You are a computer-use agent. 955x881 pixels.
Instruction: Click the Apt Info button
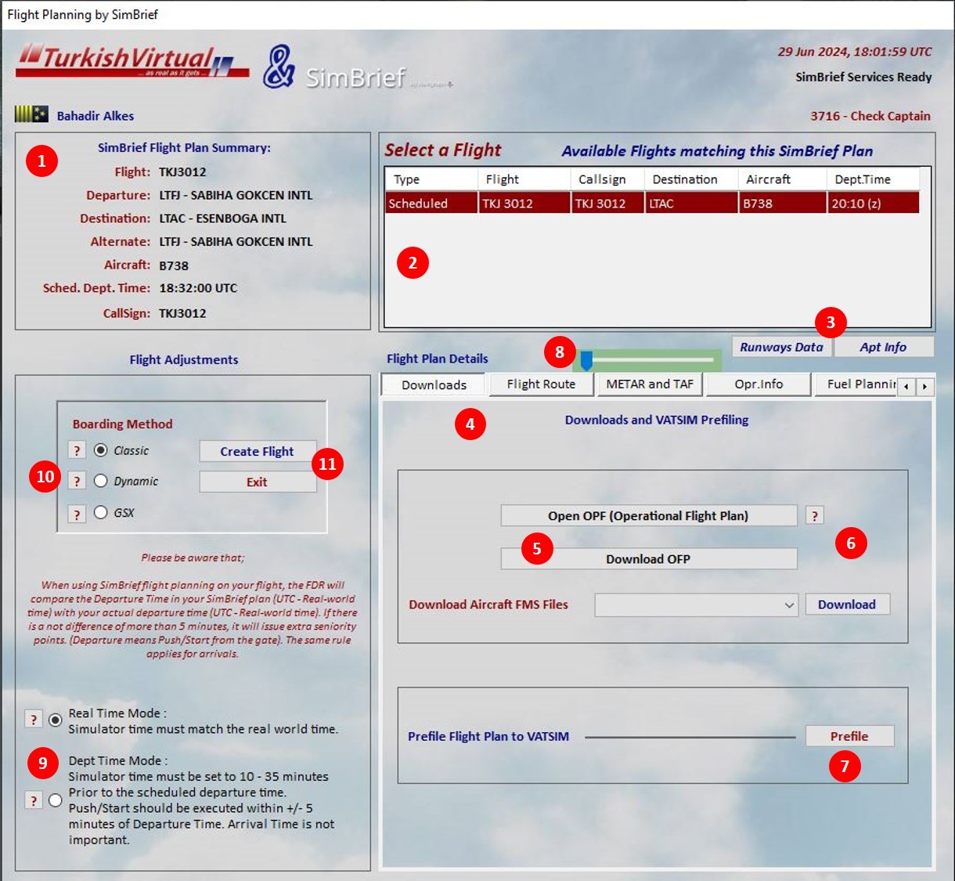(x=883, y=347)
